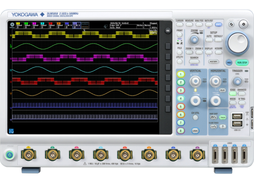Open the CH1 settings box on screen
Image resolution: width=254 pixels, height=183 pixels.
(x=19, y=25)
